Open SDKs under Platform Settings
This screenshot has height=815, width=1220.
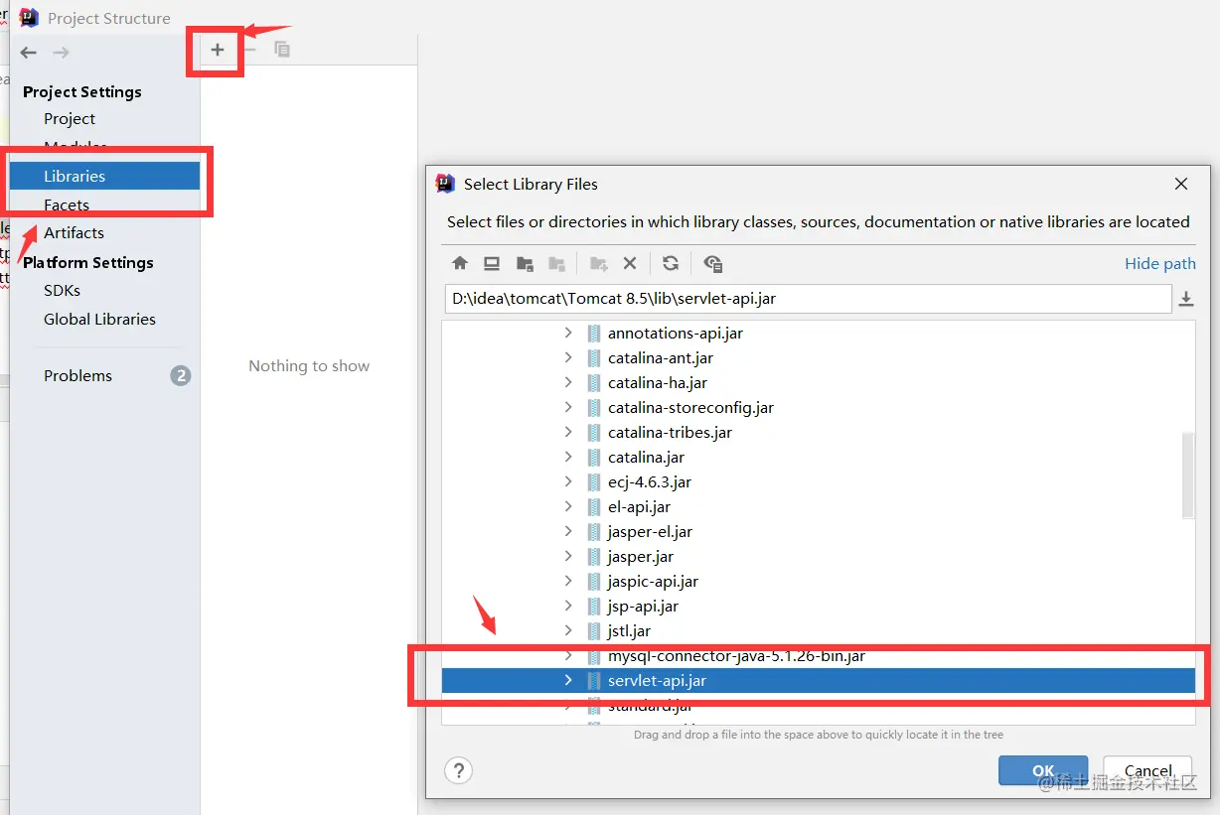click(62, 290)
